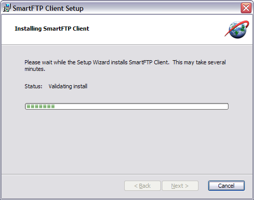
Task: Close the SmartFTP Client Setup window
Action: tap(246, 8)
